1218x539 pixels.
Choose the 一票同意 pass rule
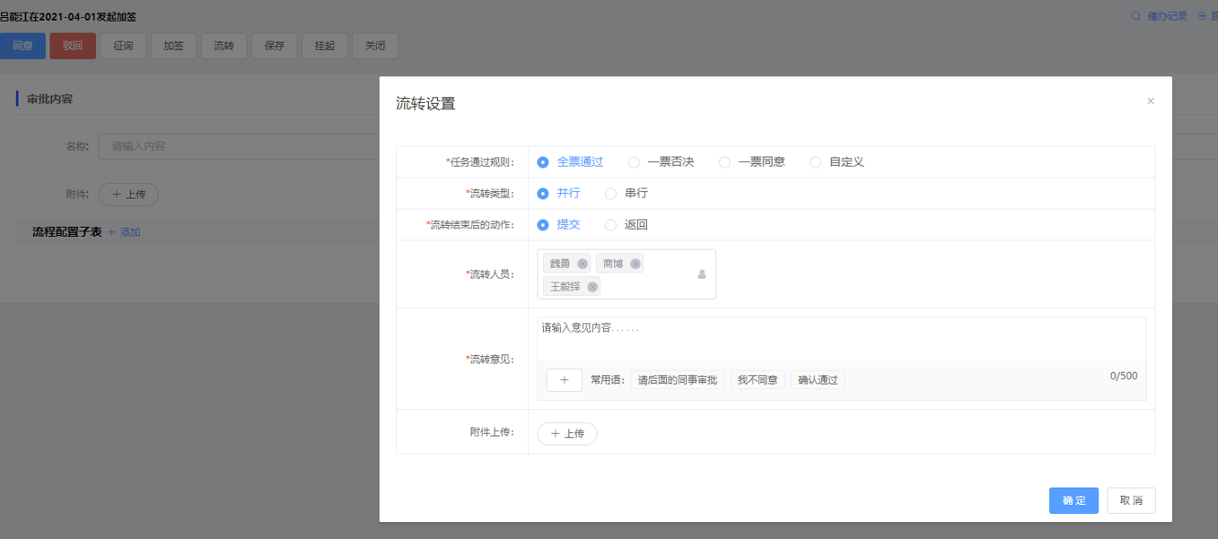tap(724, 162)
